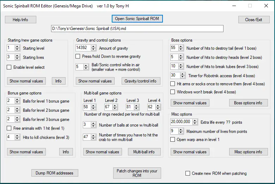Decrease Ball/Sonic air control value
Screen dimensions: 275x184
click(x=86, y=68)
